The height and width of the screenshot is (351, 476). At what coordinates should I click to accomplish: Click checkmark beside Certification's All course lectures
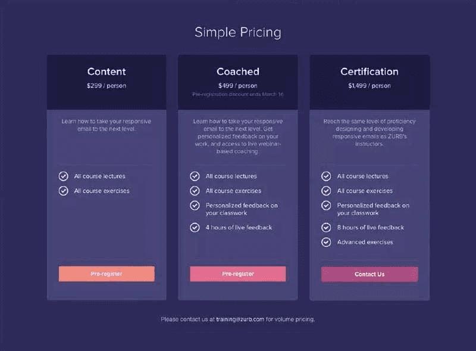(x=326, y=176)
